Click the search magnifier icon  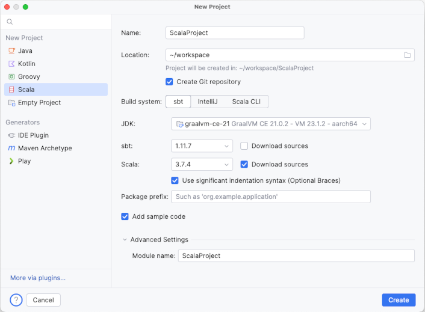click(10, 22)
